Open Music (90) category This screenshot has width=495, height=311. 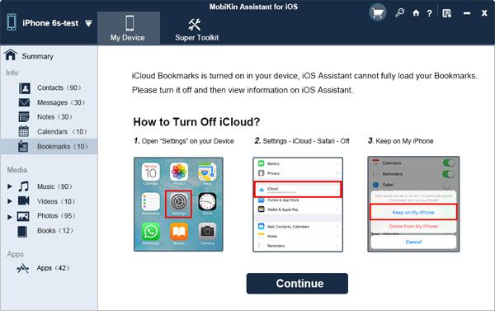click(54, 186)
